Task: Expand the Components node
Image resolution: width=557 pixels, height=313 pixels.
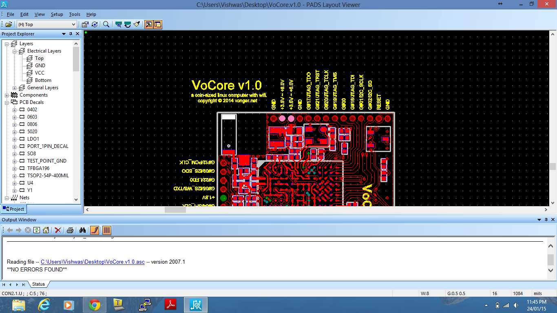Action: click(x=7, y=95)
